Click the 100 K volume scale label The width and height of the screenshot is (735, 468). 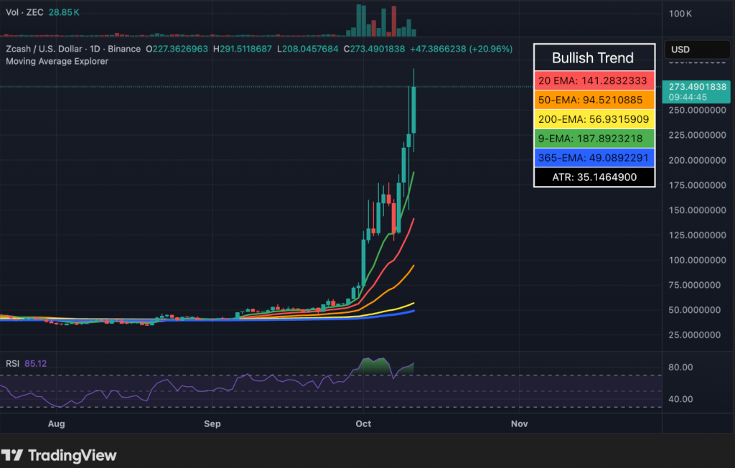680,14
